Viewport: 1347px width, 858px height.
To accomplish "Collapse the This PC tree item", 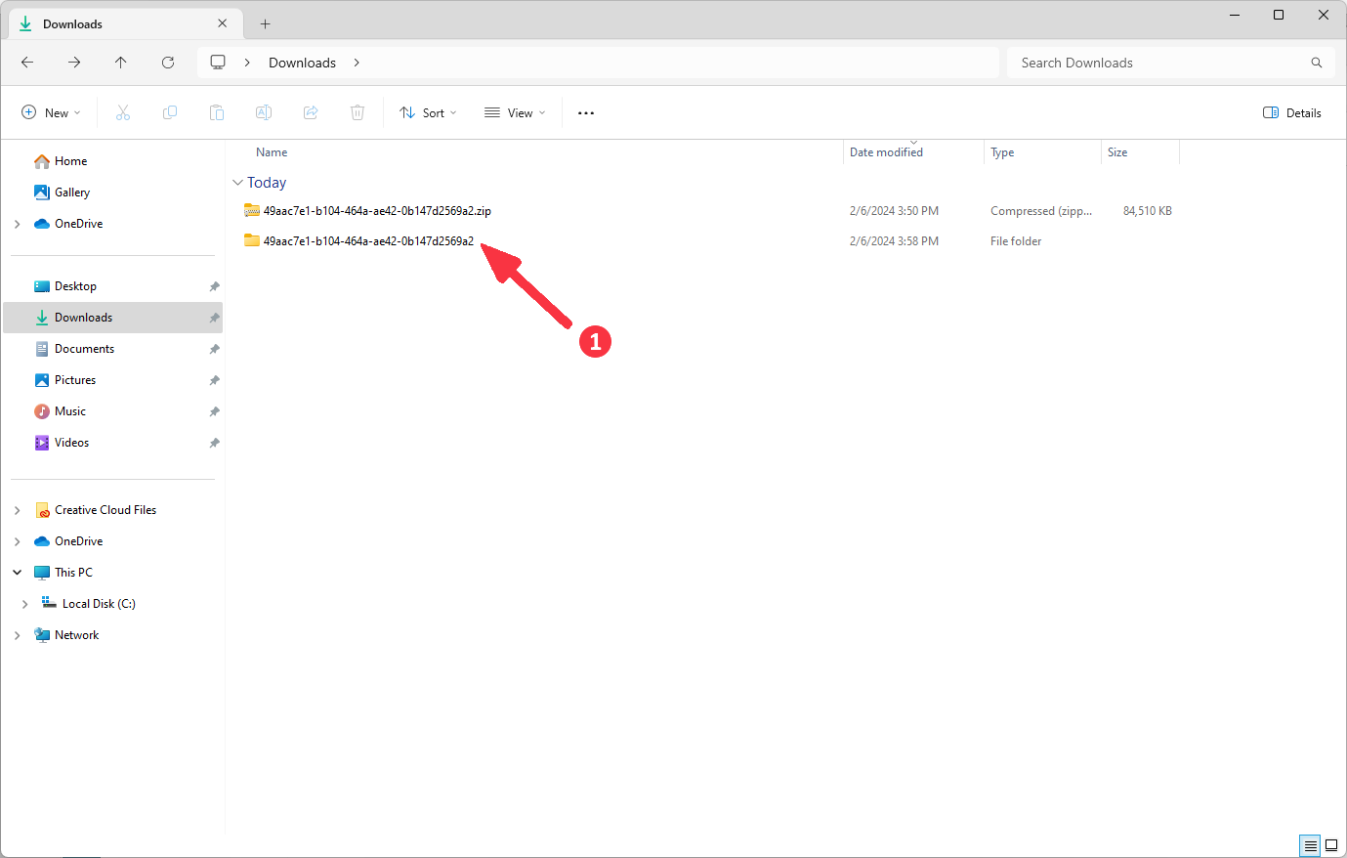I will click(17, 572).
